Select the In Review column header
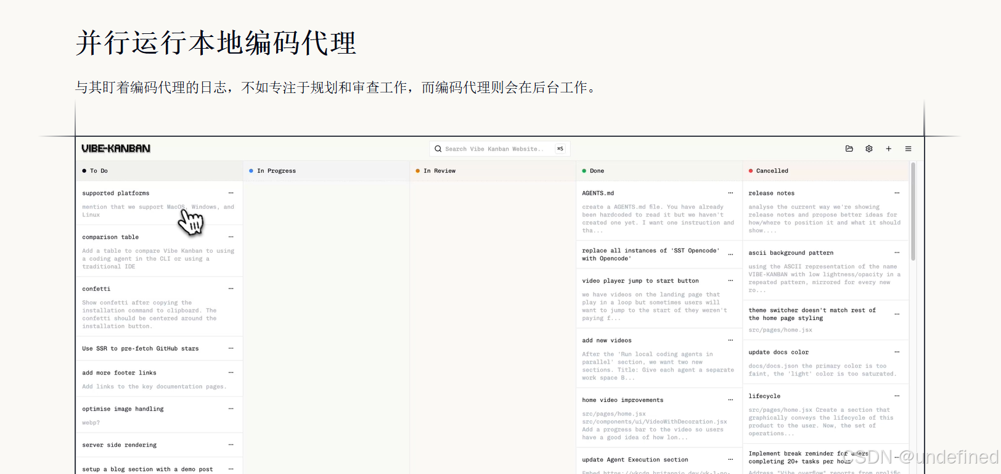This screenshot has height=474, width=1001. coord(492,171)
